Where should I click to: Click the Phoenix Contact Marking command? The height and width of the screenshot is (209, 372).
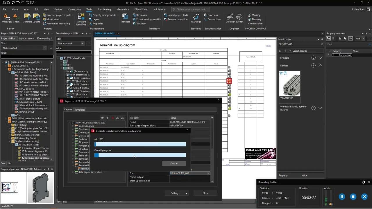point(254,15)
